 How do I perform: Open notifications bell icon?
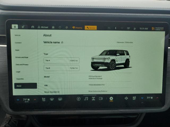[67, 28]
